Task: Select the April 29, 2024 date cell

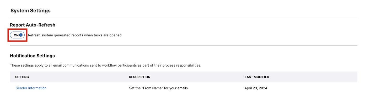Action: (256, 88)
